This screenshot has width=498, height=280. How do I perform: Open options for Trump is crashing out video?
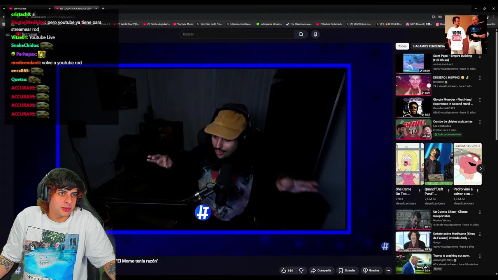pos(480,256)
